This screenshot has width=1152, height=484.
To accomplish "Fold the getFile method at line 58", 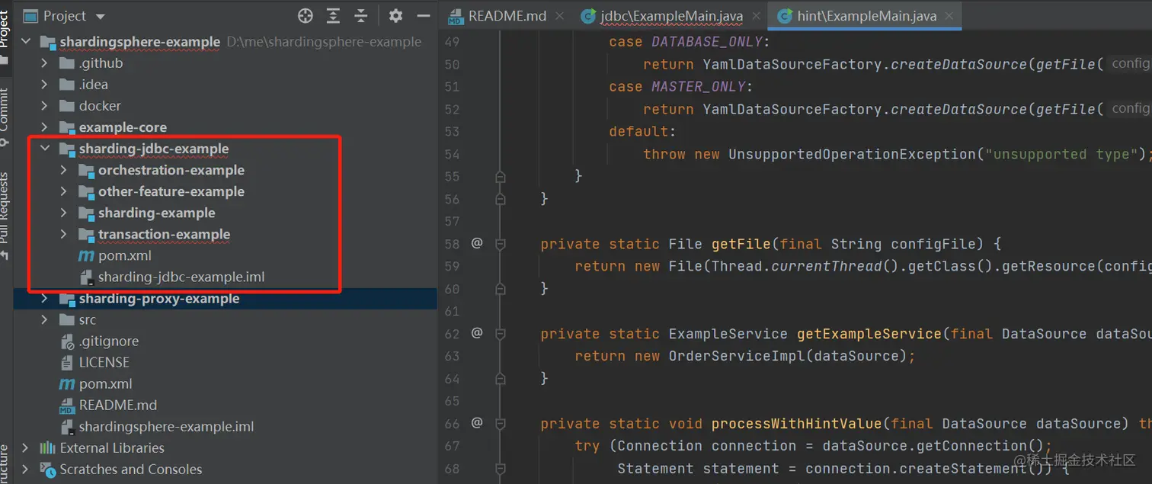I will [x=501, y=244].
